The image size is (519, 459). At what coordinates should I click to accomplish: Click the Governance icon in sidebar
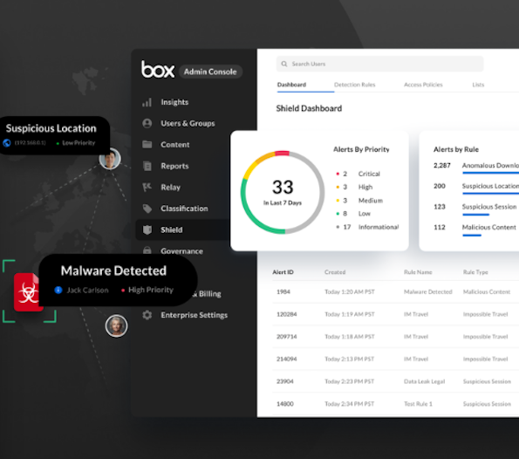point(147,250)
